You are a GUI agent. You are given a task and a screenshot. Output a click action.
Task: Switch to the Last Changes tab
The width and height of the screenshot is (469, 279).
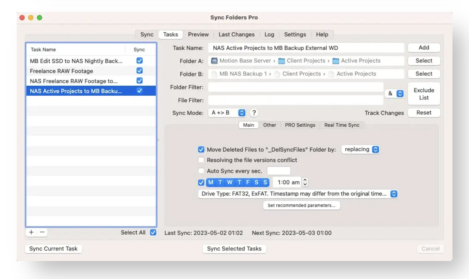(x=236, y=34)
